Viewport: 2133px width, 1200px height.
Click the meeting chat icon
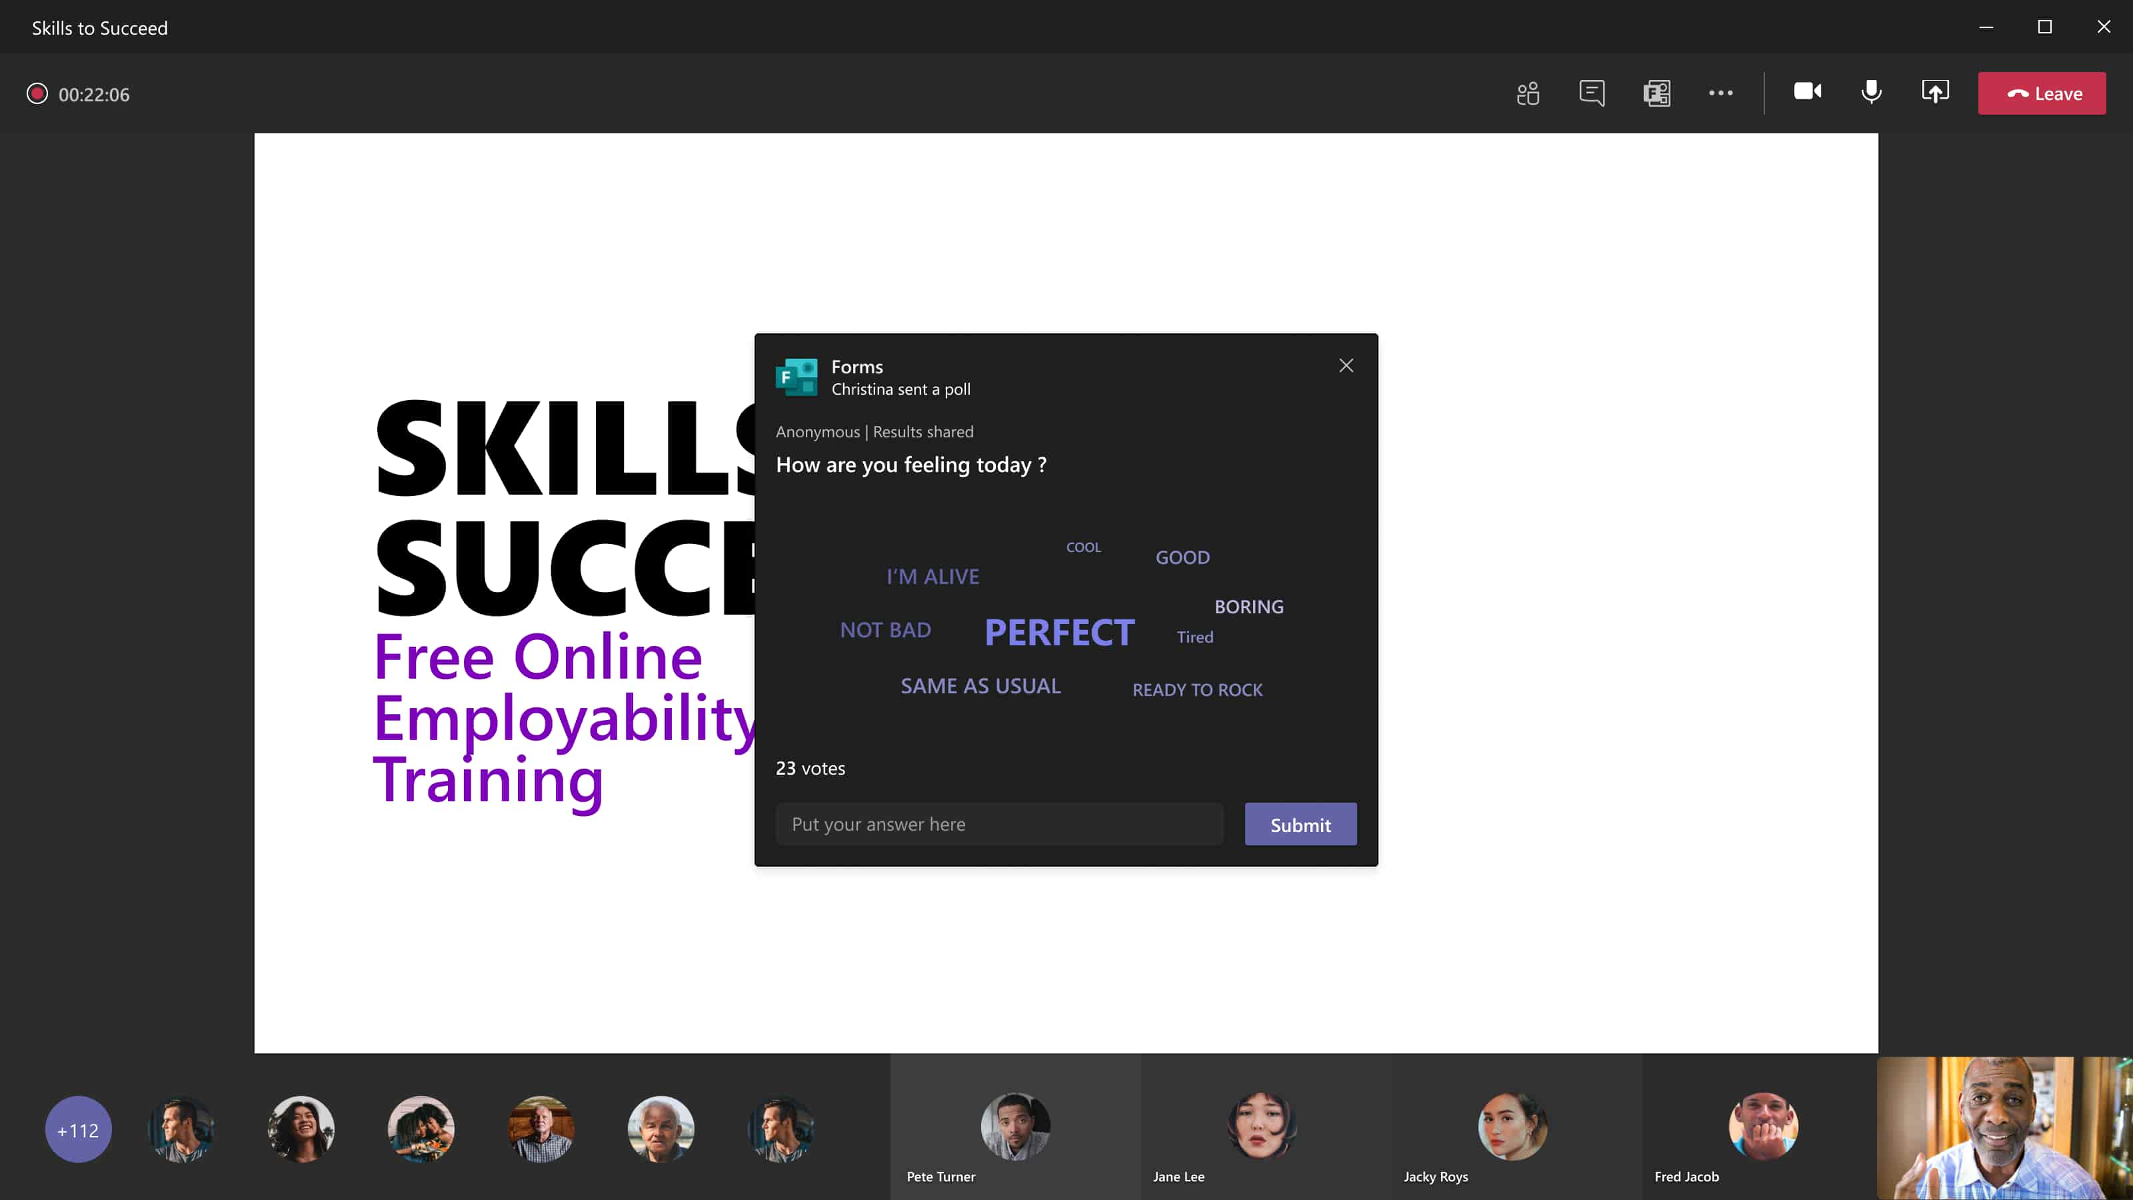click(x=1592, y=92)
